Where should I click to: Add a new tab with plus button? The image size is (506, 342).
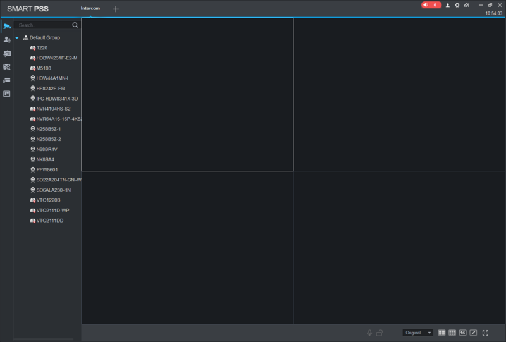pos(116,9)
